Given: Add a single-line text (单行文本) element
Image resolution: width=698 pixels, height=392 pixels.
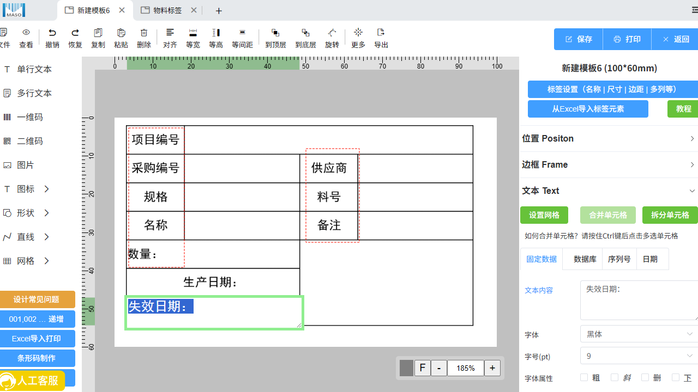Looking at the screenshot, I should 27,69.
